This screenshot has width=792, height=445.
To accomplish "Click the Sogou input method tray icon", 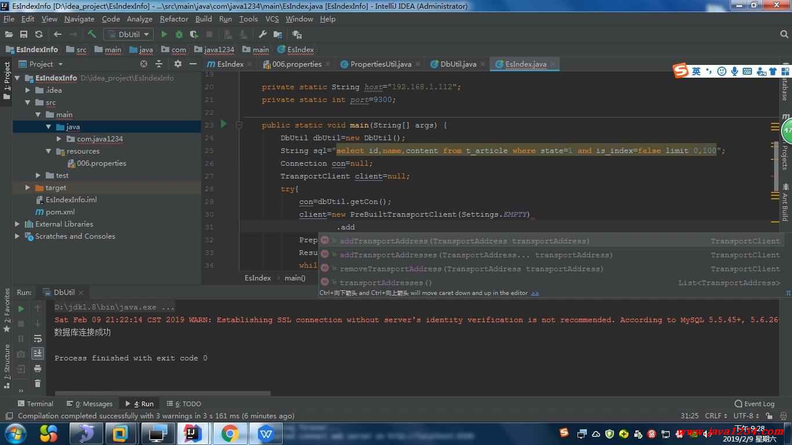I will pos(564,433).
